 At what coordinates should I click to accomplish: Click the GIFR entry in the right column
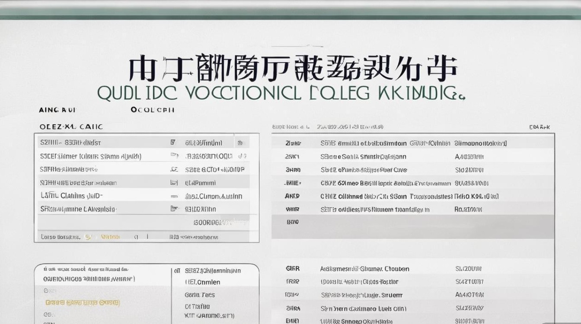coord(292,269)
